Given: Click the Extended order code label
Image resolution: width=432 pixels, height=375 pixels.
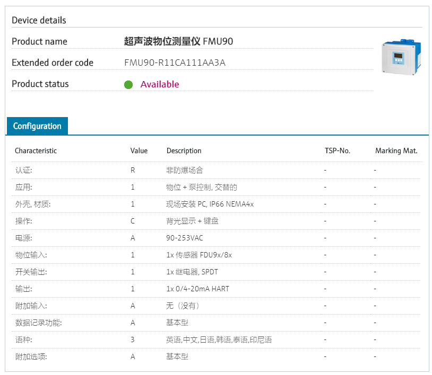Looking at the screenshot, I should (53, 63).
